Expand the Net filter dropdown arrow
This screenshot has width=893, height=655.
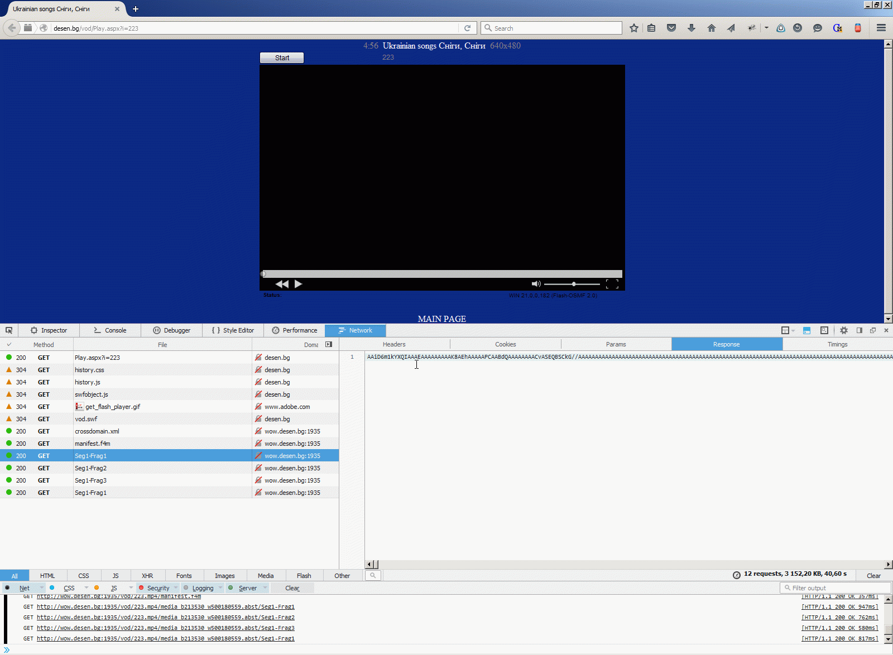point(41,587)
